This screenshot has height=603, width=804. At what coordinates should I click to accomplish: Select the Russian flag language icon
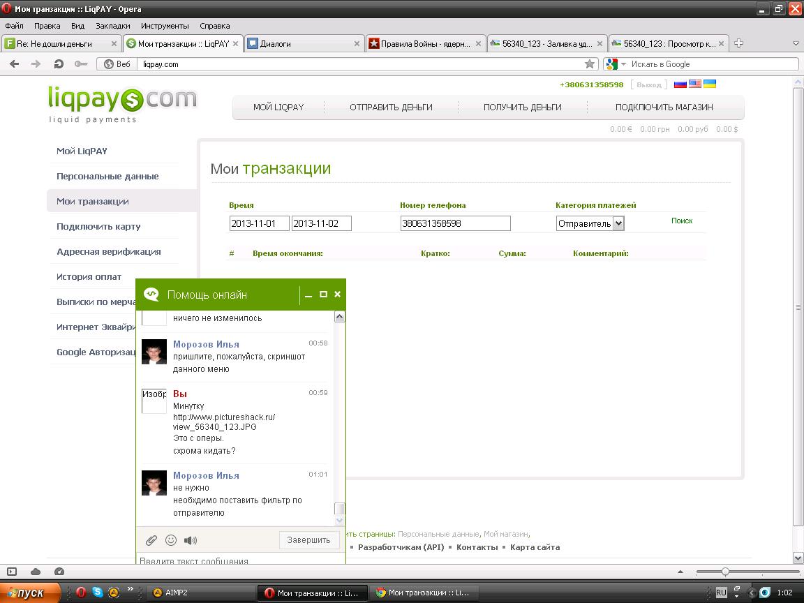(680, 84)
